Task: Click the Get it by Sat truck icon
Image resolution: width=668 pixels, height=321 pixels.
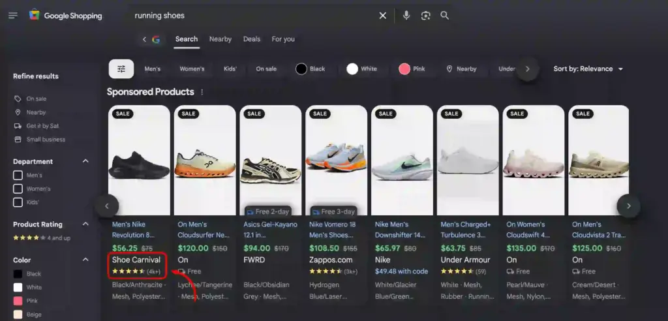Action: 18,126
